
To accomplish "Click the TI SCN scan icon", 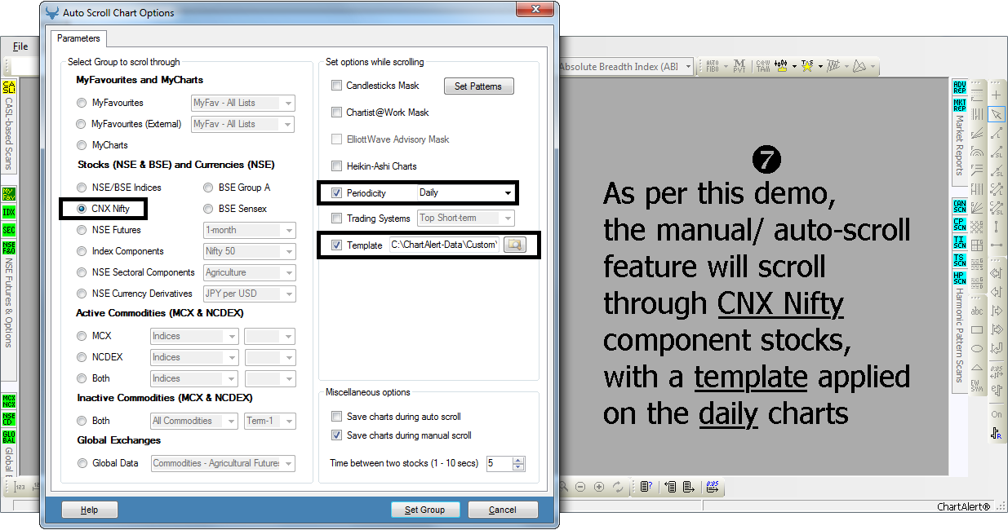I will pos(960,242).
